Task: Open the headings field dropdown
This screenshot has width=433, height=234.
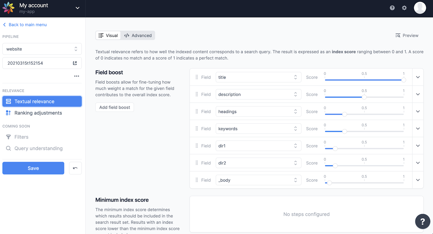Action: tap(258, 111)
